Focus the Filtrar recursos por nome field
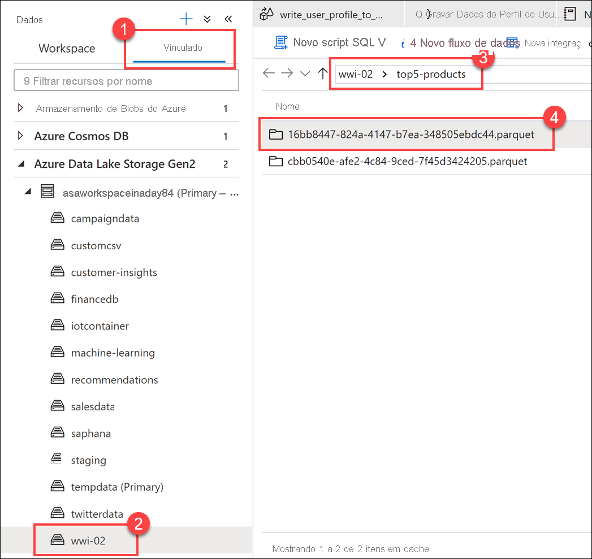Image resolution: width=592 pixels, height=559 pixels. tap(127, 80)
